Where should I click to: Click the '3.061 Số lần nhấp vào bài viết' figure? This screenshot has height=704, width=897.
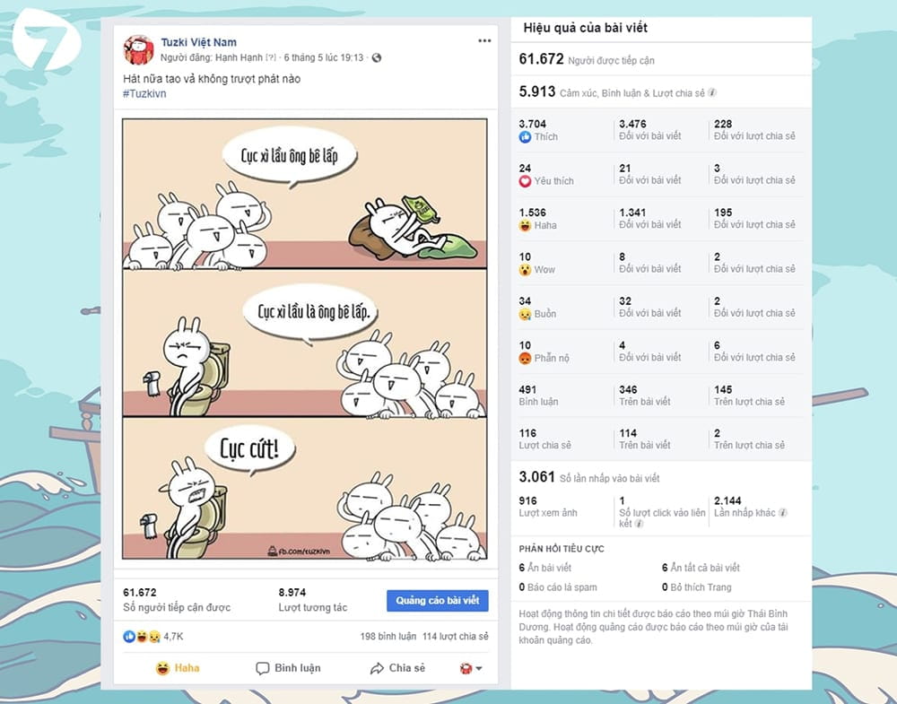(x=589, y=477)
